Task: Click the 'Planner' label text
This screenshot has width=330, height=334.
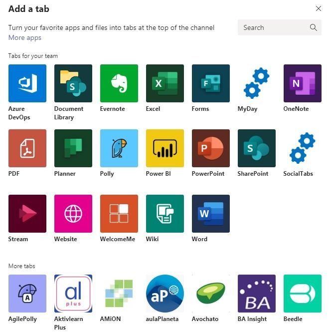Action: [x=65, y=174]
